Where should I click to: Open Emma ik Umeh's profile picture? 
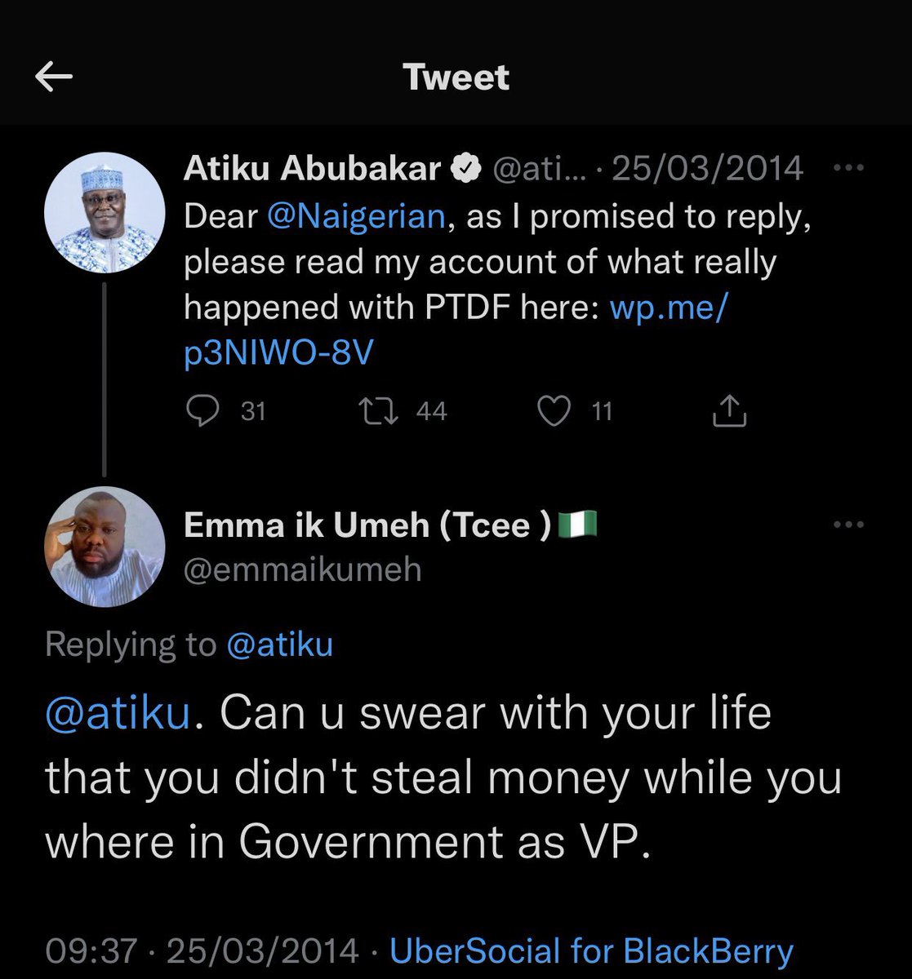pos(105,546)
